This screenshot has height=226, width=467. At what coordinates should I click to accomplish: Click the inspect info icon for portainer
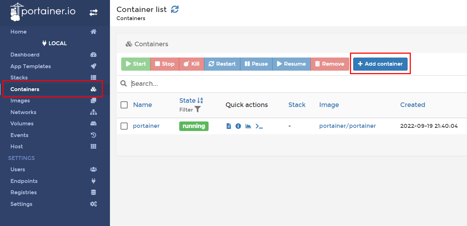tap(238, 126)
